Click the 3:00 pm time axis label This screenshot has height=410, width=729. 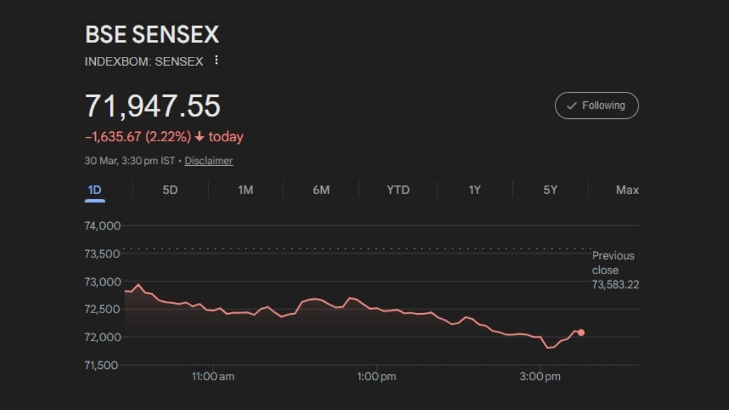tap(540, 376)
